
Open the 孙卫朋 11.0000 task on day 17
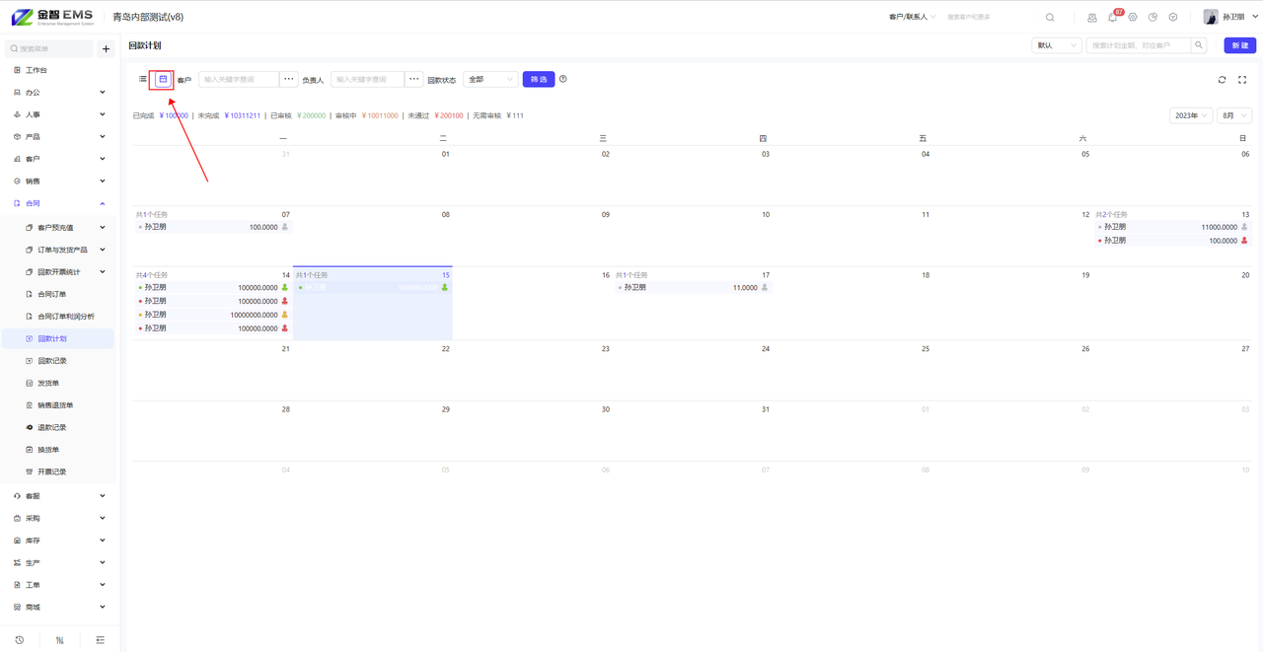(x=692, y=287)
